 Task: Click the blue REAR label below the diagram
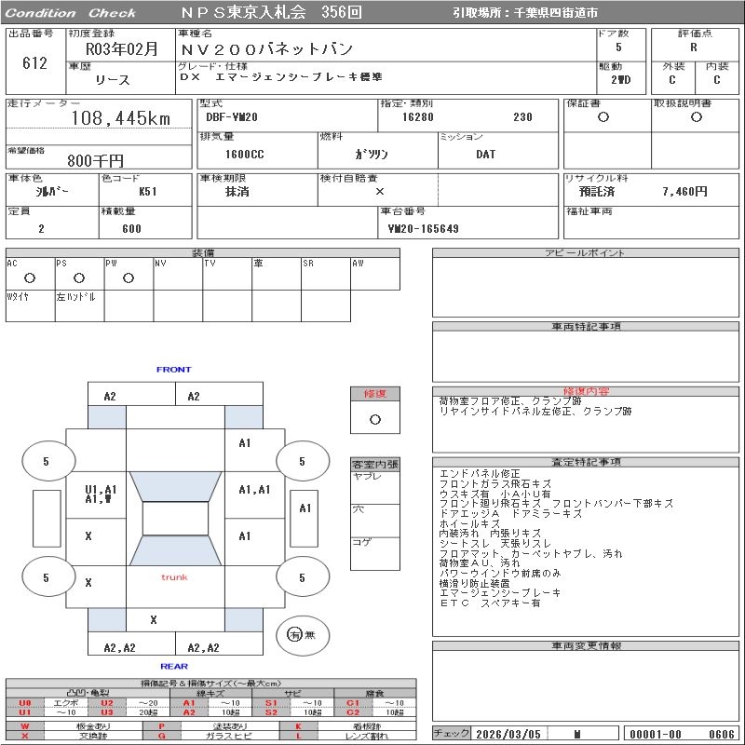pyautogui.click(x=173, y=666)
